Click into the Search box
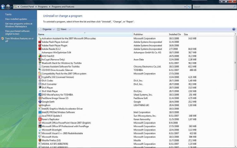The image size is (237, 148). click(x=213, y=7)
